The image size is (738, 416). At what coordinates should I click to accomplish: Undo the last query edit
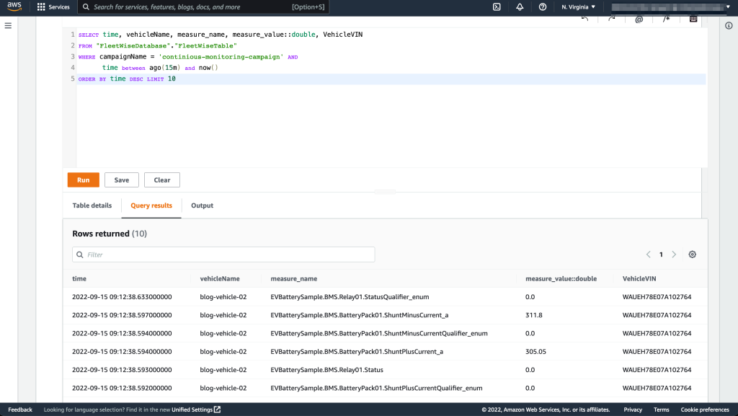point(584,19)
